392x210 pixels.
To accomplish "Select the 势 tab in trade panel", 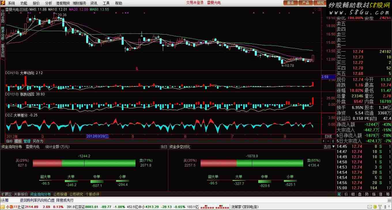I will tap(367, 194).
